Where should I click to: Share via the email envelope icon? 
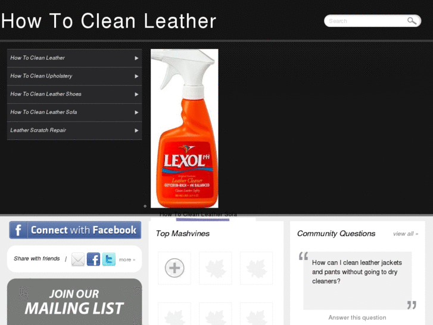click(78, 259)
